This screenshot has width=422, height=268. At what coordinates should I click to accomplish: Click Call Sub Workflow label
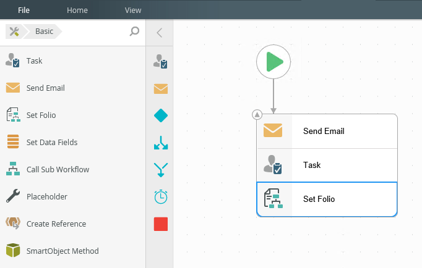tap(58, 169)
